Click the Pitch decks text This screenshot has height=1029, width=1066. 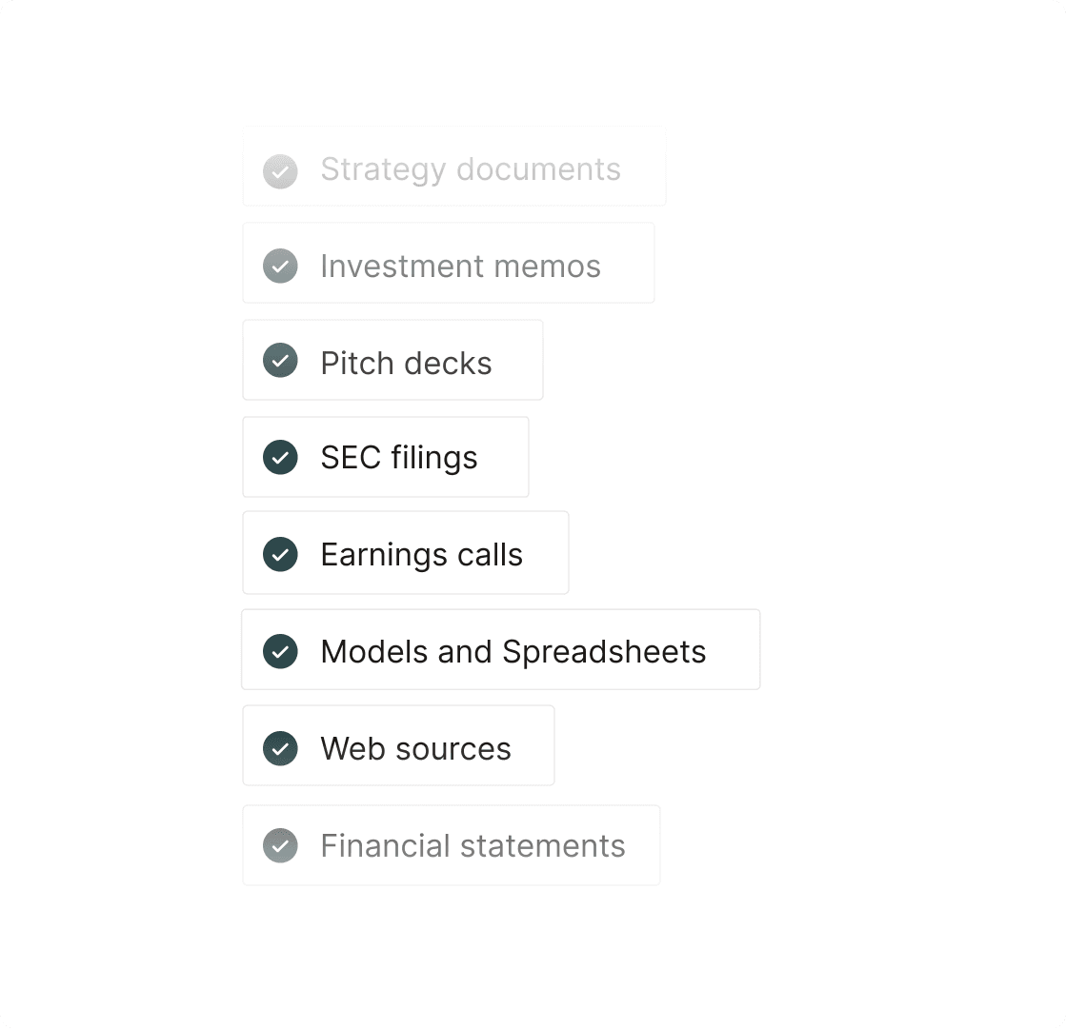[x=406, y=363]
